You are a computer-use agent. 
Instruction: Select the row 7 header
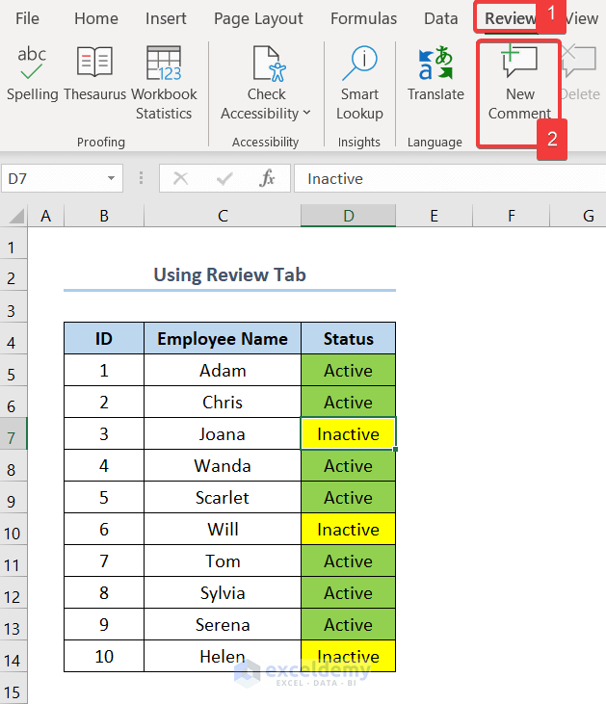click(13, 434)
